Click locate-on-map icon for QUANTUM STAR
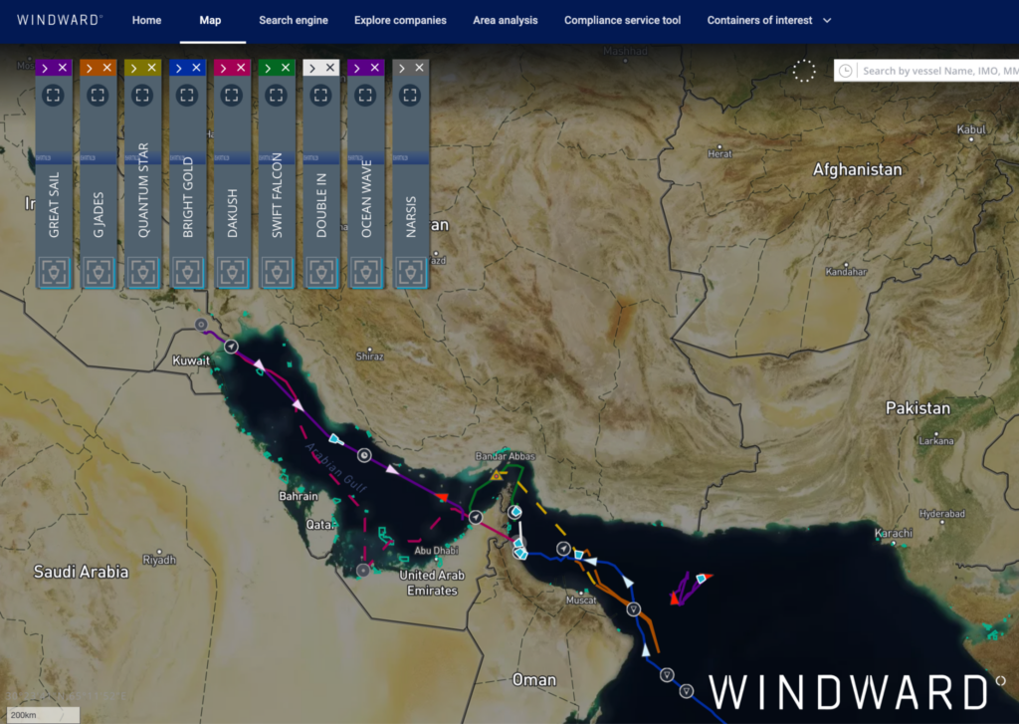The height and width of the screenshot is (724, 1019). click(143, 272)
